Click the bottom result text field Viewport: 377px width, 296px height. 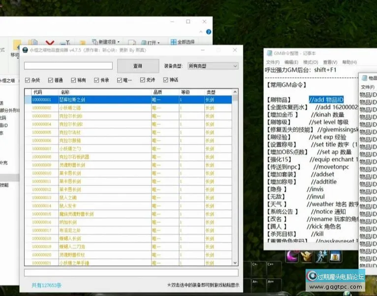(x=131, y=273)
